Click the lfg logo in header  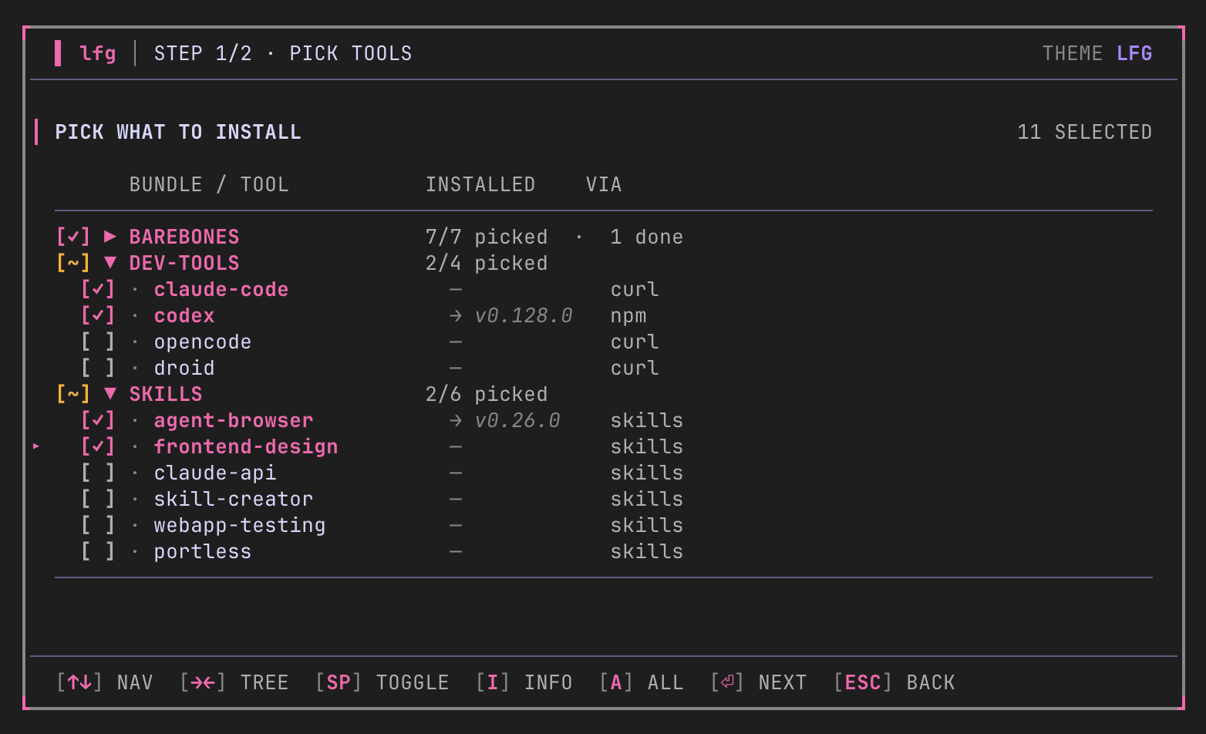tap(98, 53)
